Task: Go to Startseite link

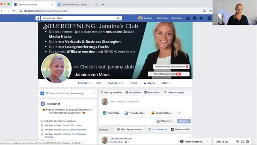Action: (x=162, y=18)
